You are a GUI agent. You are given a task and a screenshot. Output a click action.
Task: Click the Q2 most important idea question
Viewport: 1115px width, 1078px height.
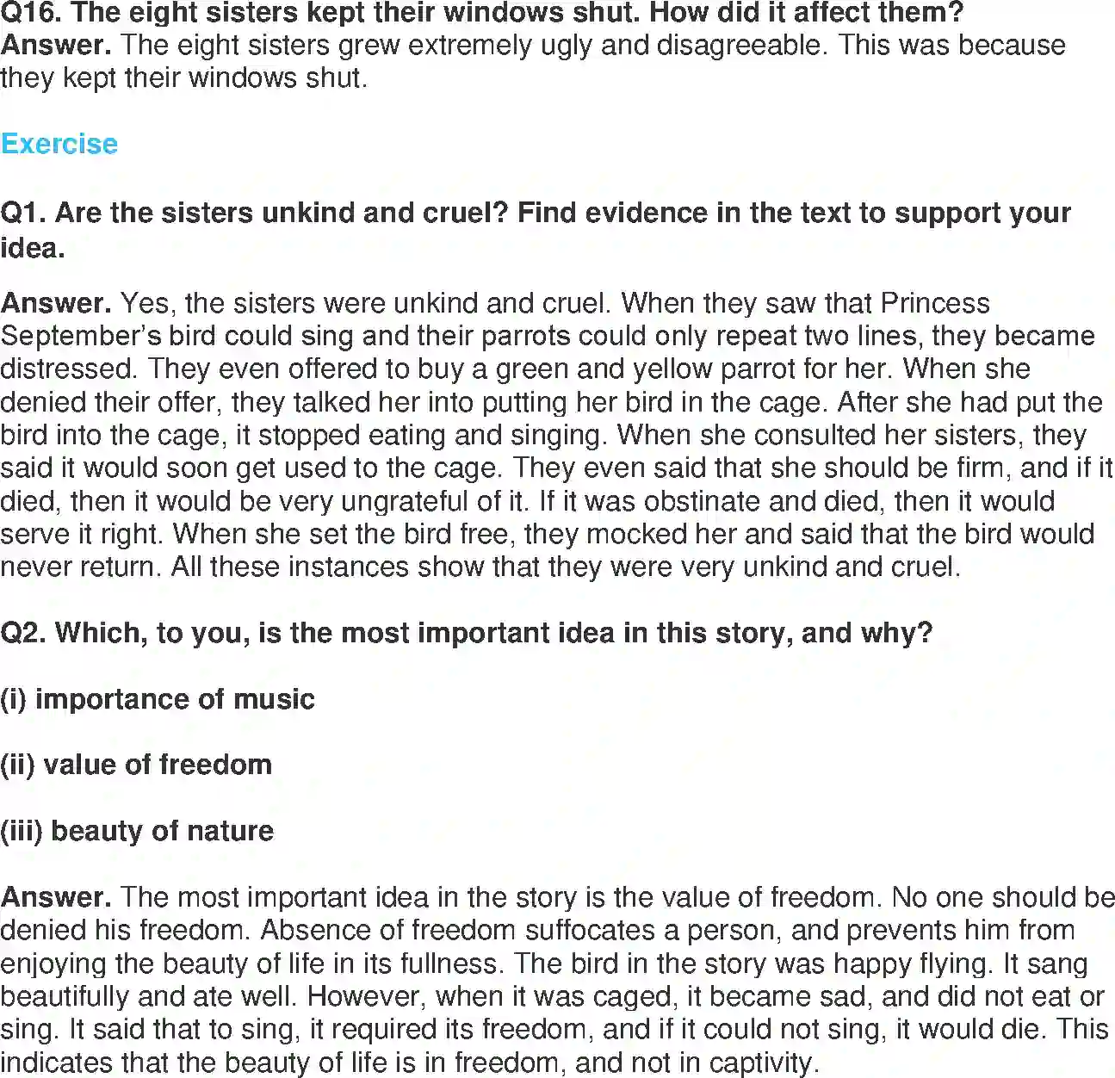466,633
